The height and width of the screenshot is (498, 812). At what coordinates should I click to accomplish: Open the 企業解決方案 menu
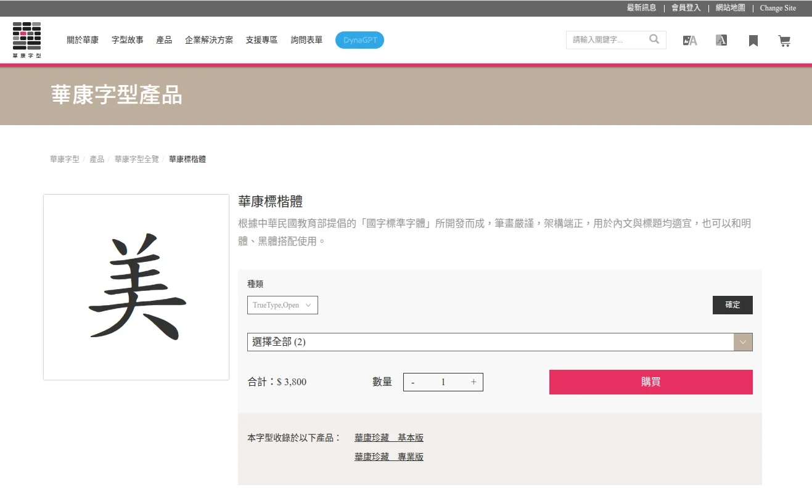pyautogui.click(x=209, y=40)
